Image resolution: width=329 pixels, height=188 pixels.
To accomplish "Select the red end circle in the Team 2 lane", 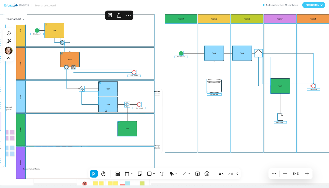I will click(134, 72).
